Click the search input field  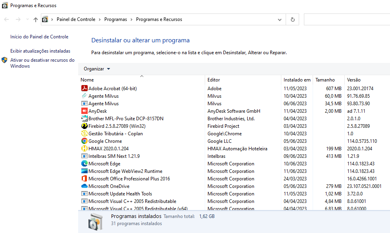(347, 19)
